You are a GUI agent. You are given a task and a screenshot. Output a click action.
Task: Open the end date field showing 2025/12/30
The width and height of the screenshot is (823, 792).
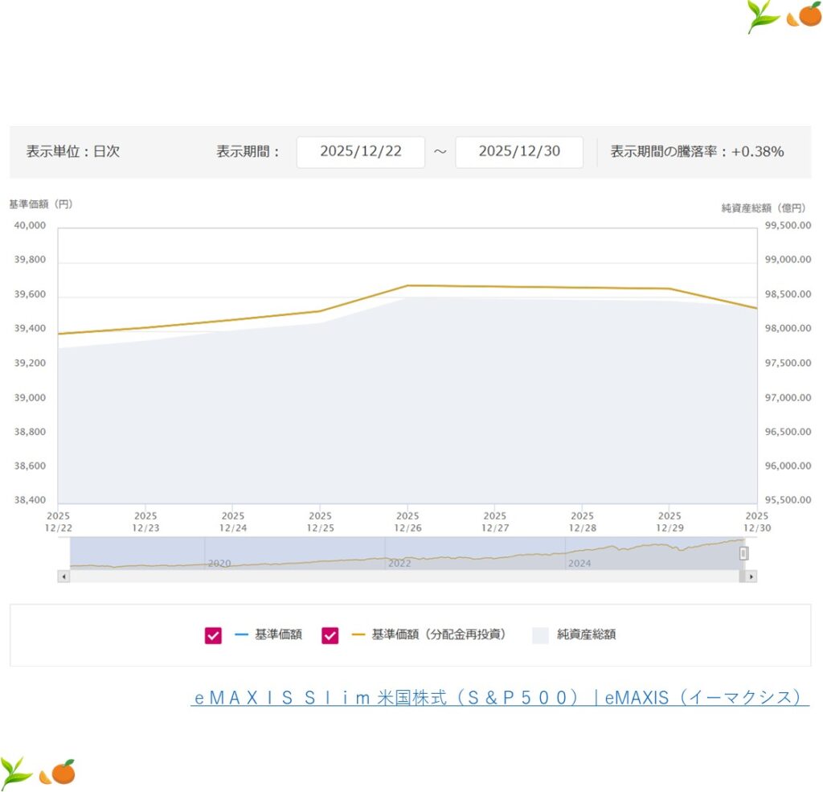click(x=518, y=152)
